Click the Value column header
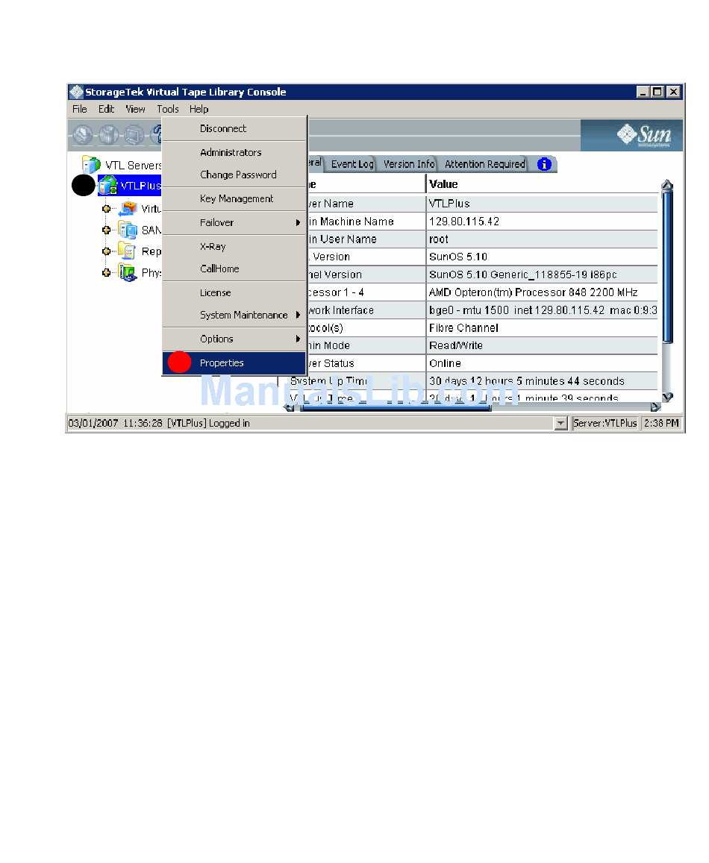This screenshot has width=709, height=863. click(542, 184)
